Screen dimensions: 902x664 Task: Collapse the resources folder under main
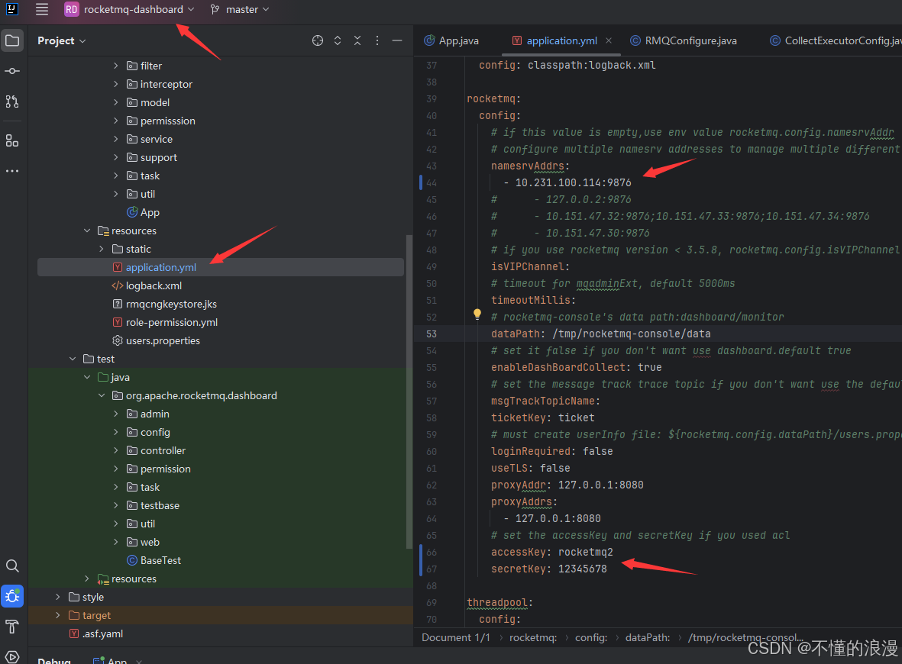(87, 231)
